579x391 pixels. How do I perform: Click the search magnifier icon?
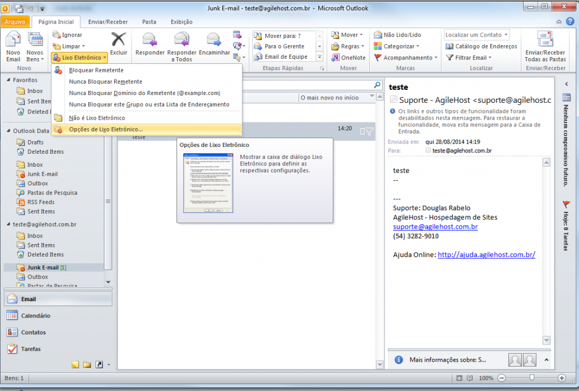[377, 85]
